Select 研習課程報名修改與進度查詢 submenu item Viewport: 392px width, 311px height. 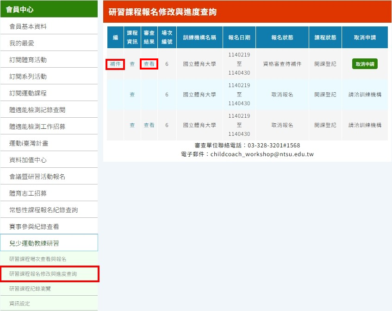50,274
